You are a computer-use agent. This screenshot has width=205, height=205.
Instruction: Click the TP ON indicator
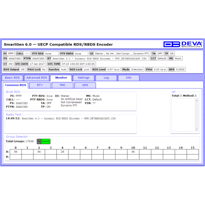[x=169, y=54]
